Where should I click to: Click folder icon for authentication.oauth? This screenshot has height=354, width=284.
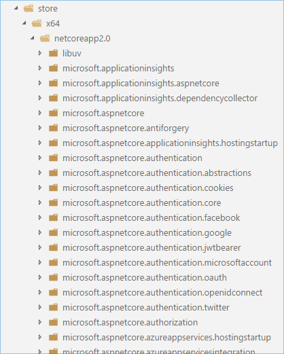(54, 277)
